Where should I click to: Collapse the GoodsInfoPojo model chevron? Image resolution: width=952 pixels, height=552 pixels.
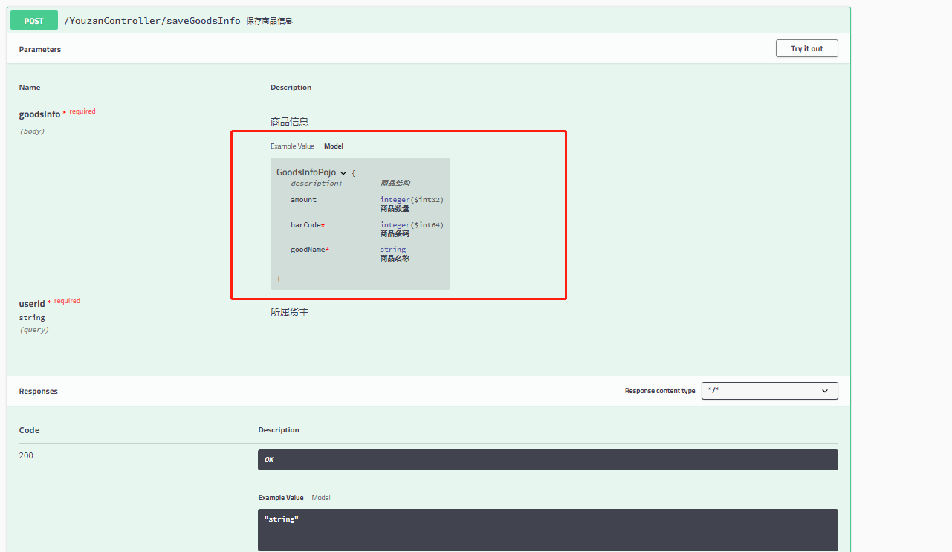(x=343, y=172)
